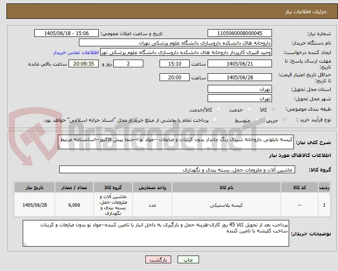This screenshot has width=338, height=271.
Task: Click the price validity date 1405/06/28 field
Action: [240, 77]
